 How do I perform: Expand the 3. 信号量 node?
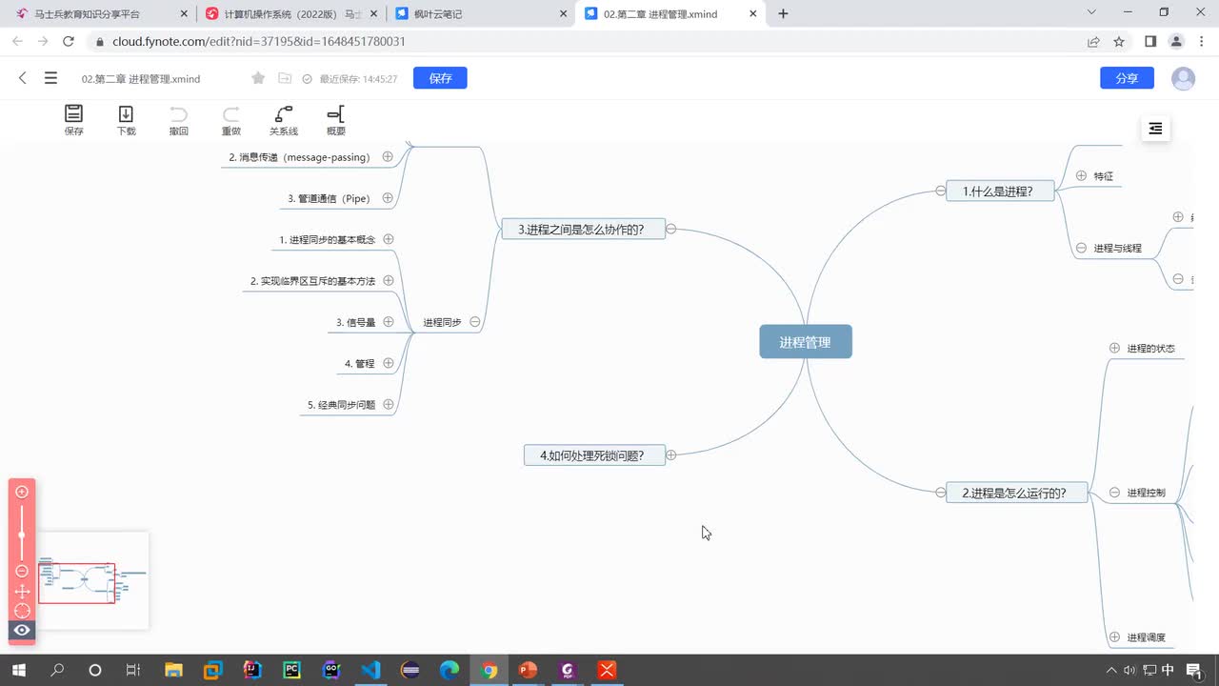tap(389, 322)
